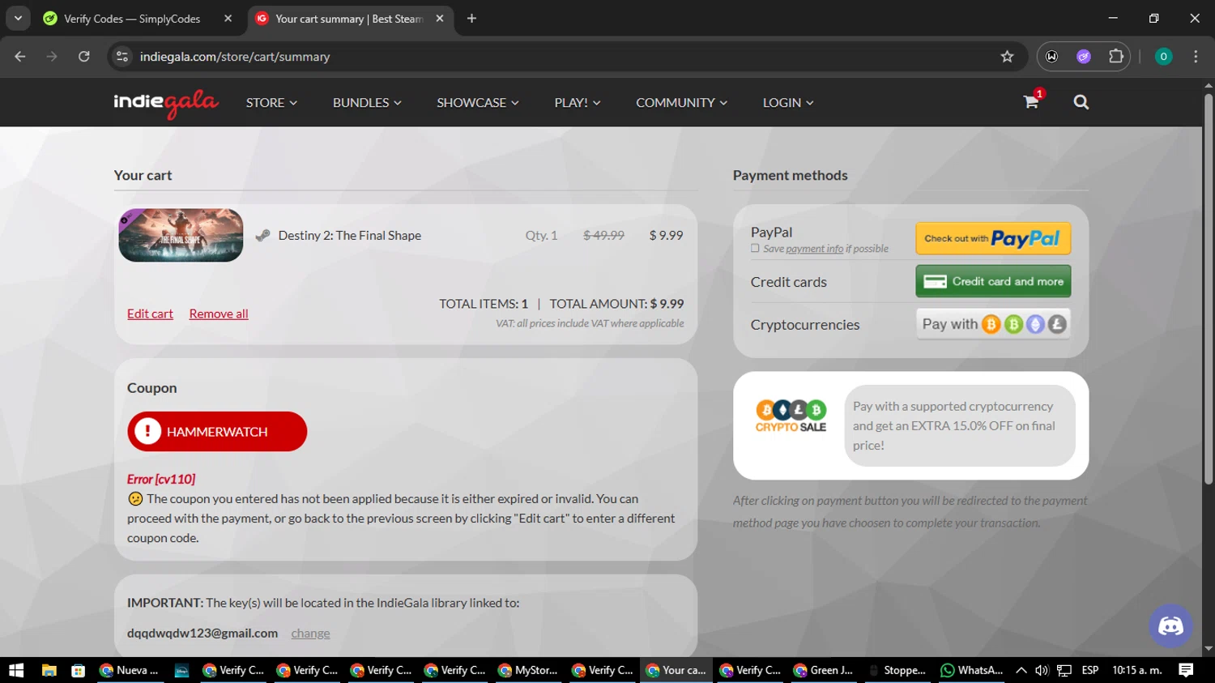Check out with PayPal
The height and width of the screenshot is (683, 1215).
coord(993,238)
